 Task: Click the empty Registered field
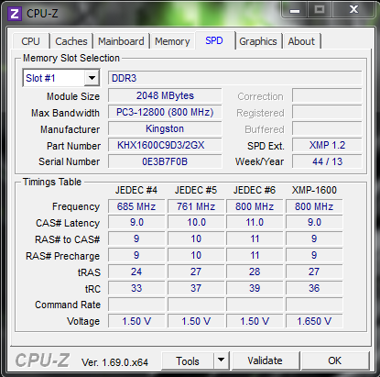(x=327, y=112)
